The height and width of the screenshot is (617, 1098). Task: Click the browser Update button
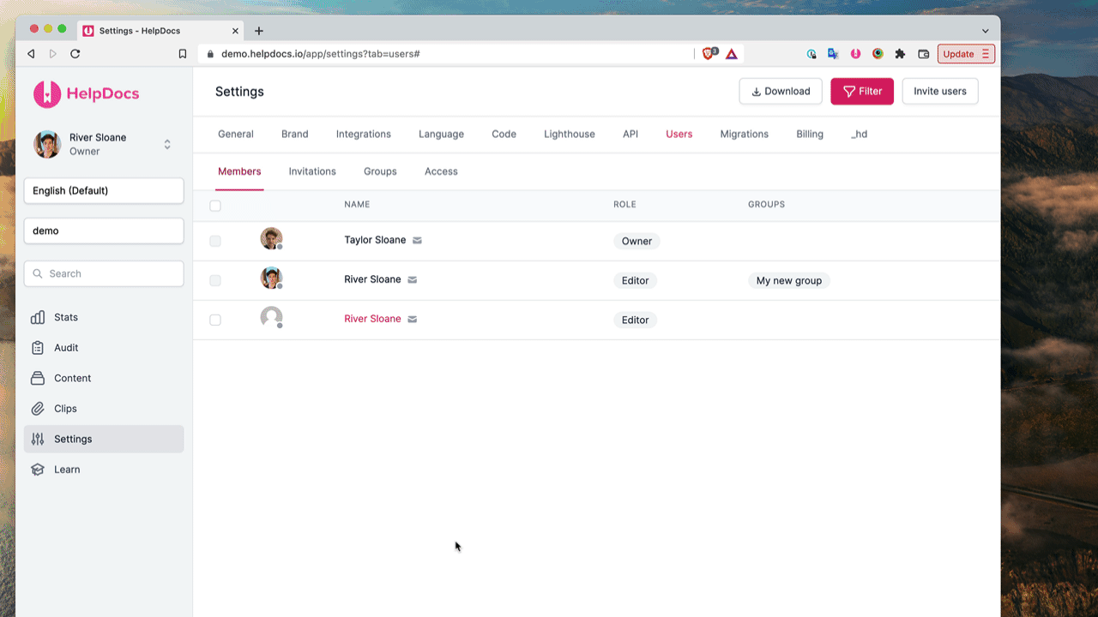pos(966,54)
